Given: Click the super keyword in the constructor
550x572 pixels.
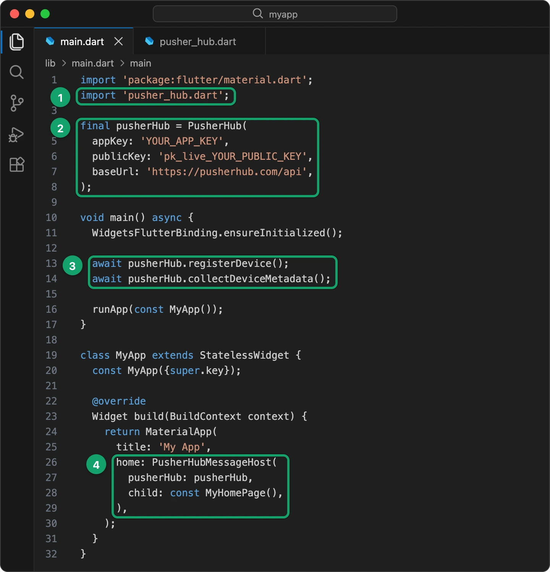Looking at the screenshot, I should (185, 370).
